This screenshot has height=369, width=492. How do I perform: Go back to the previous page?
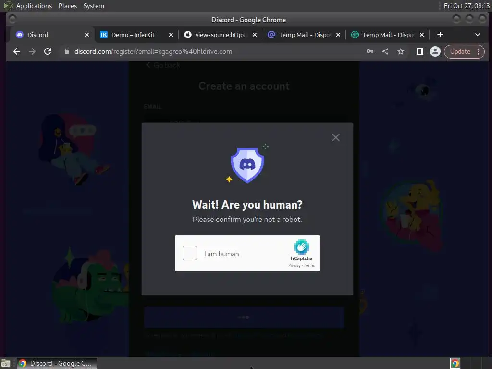click(17, 51)
